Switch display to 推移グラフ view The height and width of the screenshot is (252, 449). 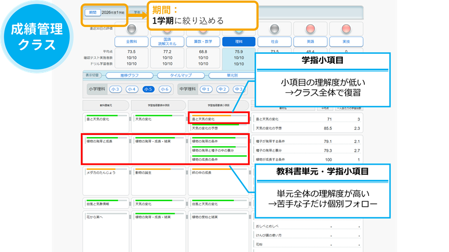(x=130, y=76)
